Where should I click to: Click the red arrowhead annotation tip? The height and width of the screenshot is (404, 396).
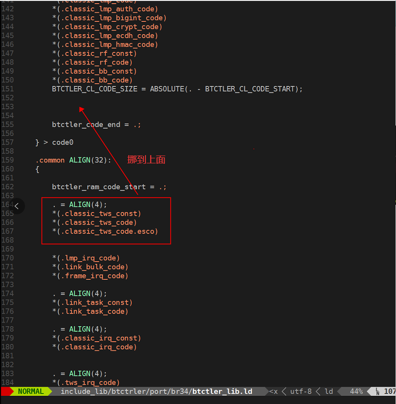[82, 110]
